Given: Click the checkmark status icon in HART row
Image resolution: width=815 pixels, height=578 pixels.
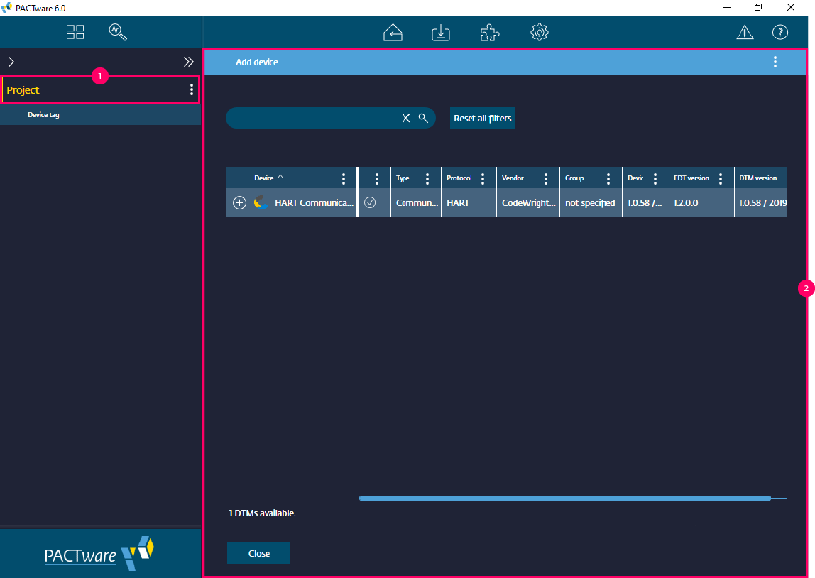Looking at the screenshot, I should pyautogui.click(x=370, y=202).
